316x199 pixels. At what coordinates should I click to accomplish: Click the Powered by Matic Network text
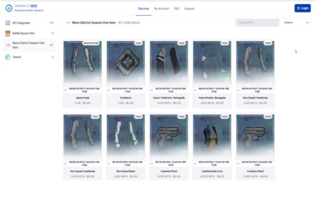[29, 11]
